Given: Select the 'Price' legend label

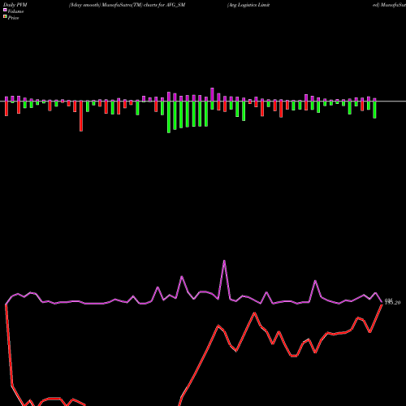Looking at the screenshot, I should (13, 18).
